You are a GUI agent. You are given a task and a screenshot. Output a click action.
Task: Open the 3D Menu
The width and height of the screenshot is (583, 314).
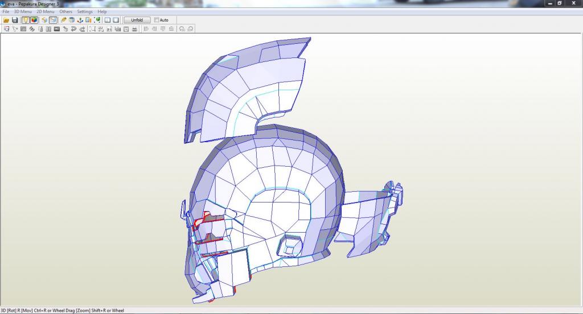tap(23, 11)
